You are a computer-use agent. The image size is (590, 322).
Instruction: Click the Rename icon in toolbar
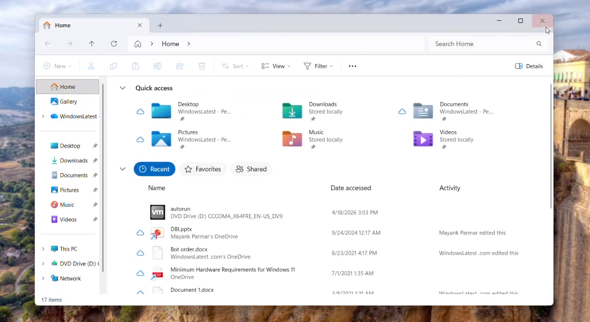coord(158,66)
